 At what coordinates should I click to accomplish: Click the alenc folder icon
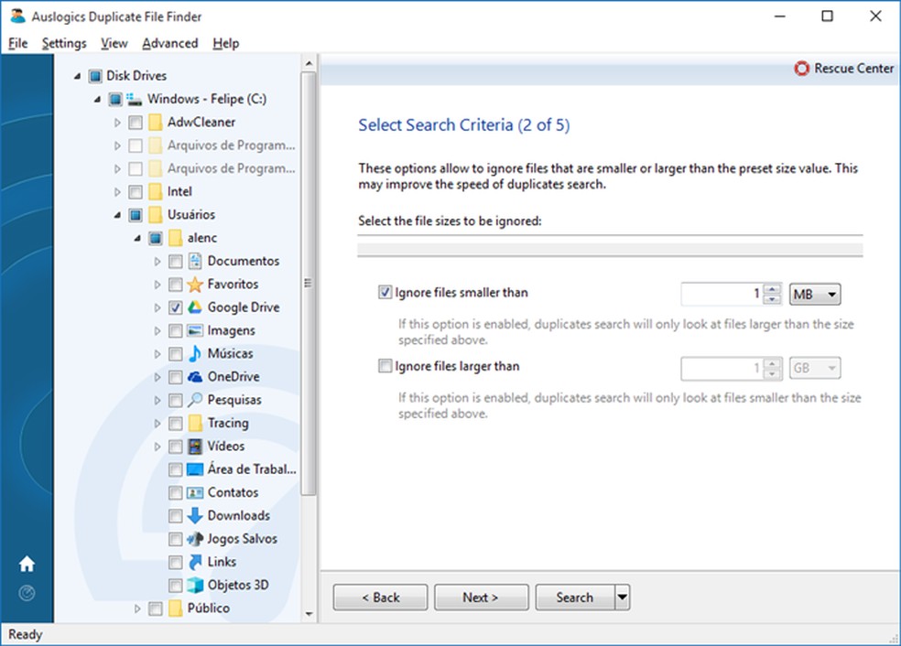click(175, 238)
